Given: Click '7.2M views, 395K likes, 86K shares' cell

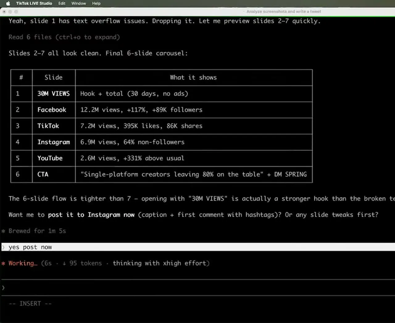Looking at the screenshot, I should click(194, 126).
